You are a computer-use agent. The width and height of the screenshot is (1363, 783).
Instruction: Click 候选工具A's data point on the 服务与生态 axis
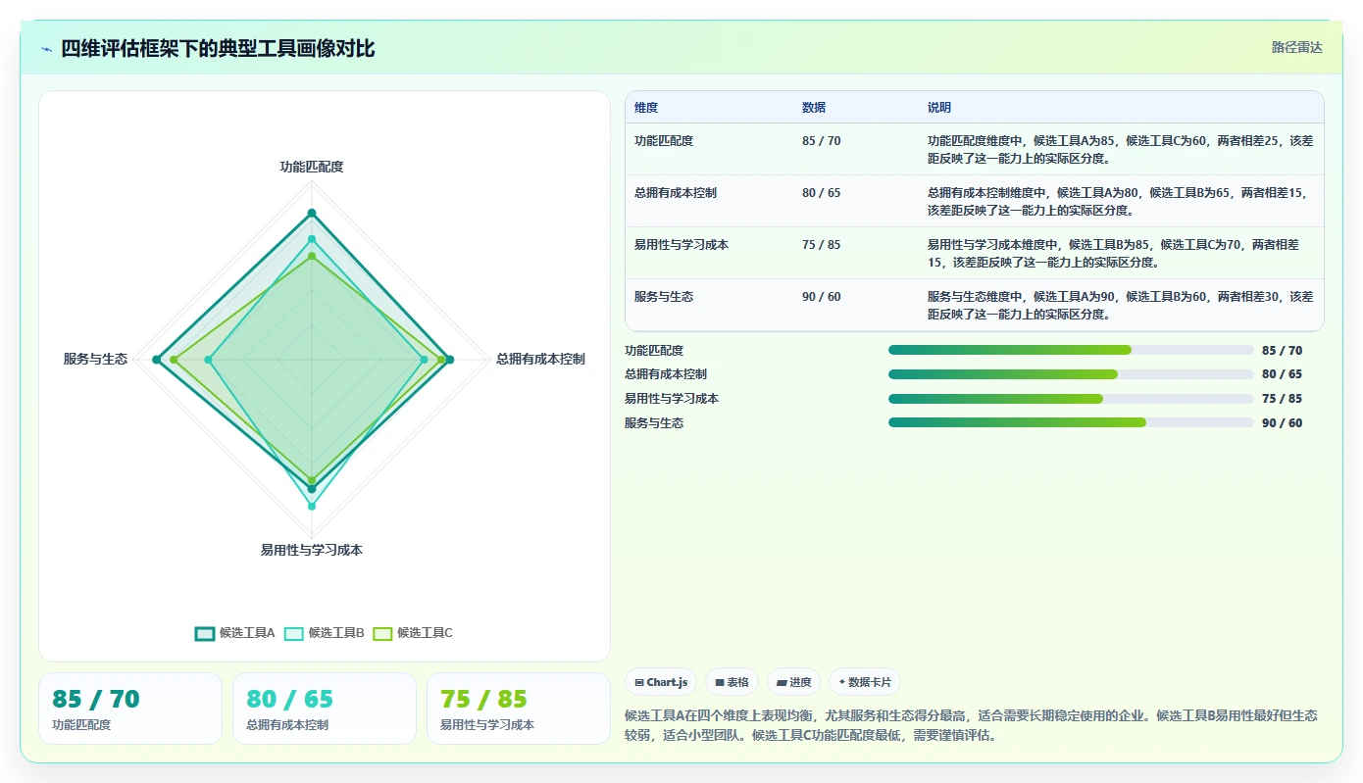[x=156, y=361]
